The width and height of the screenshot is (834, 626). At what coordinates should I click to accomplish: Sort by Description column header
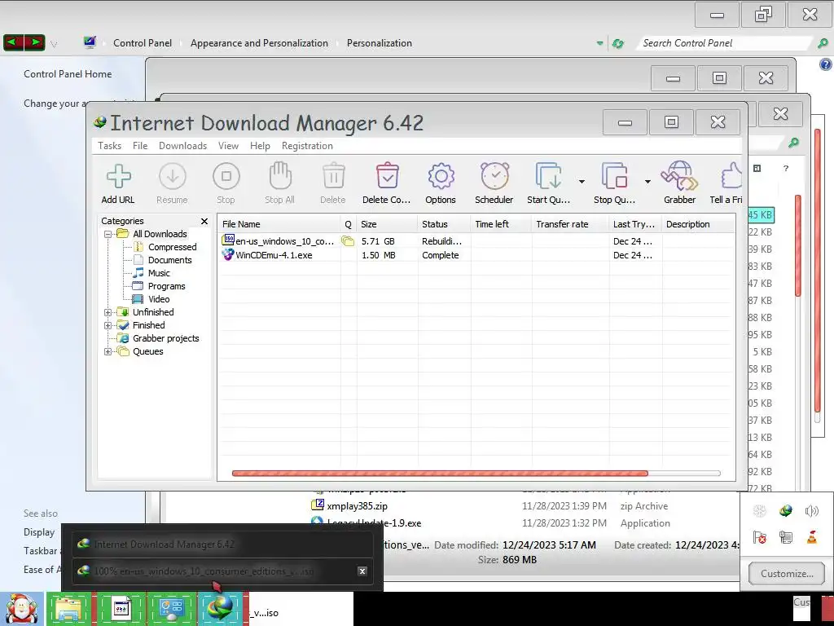coord(698,224)
